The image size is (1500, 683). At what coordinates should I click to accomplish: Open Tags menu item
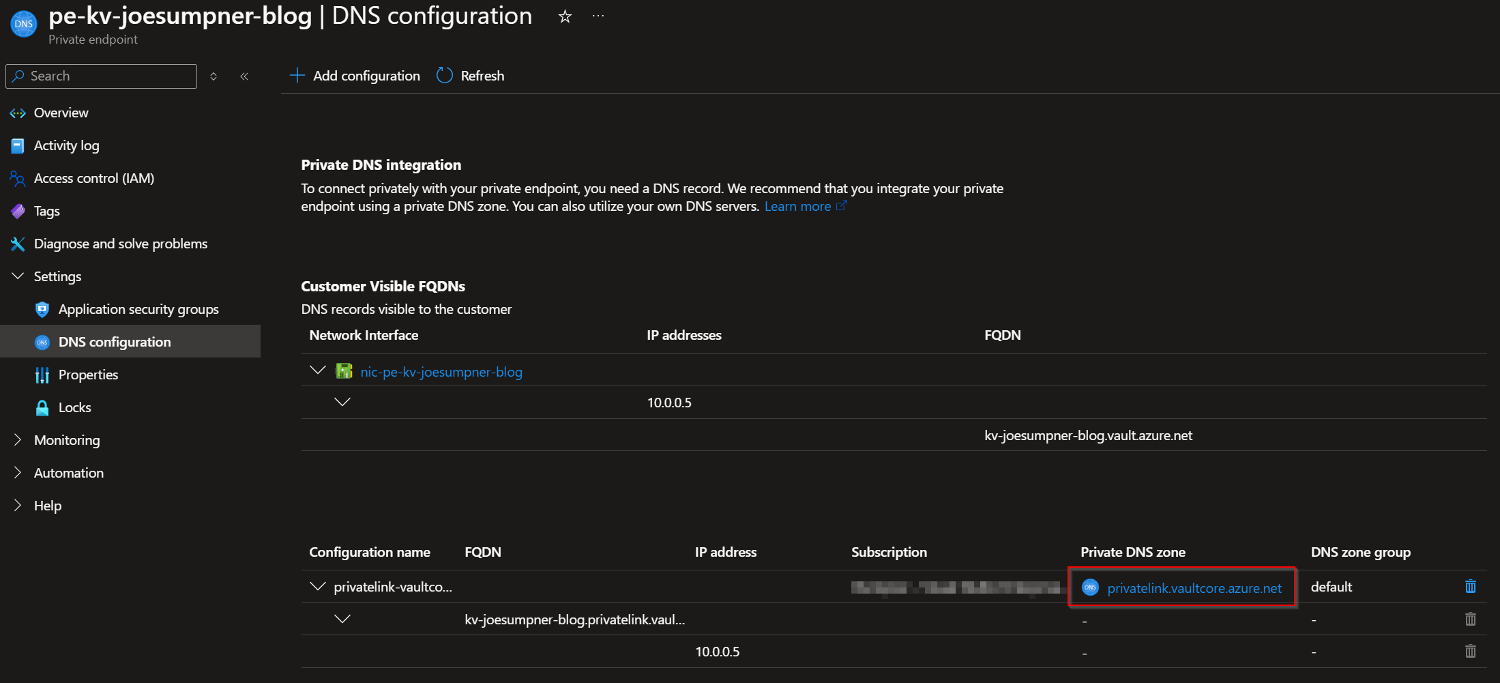point(47,212)
